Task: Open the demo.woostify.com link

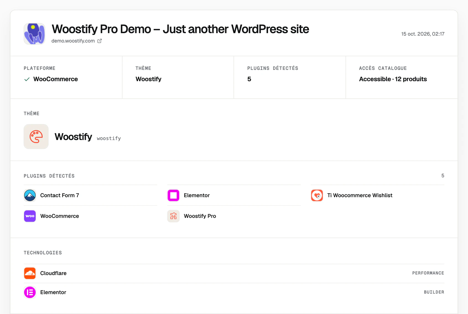Action: point(73,41)
